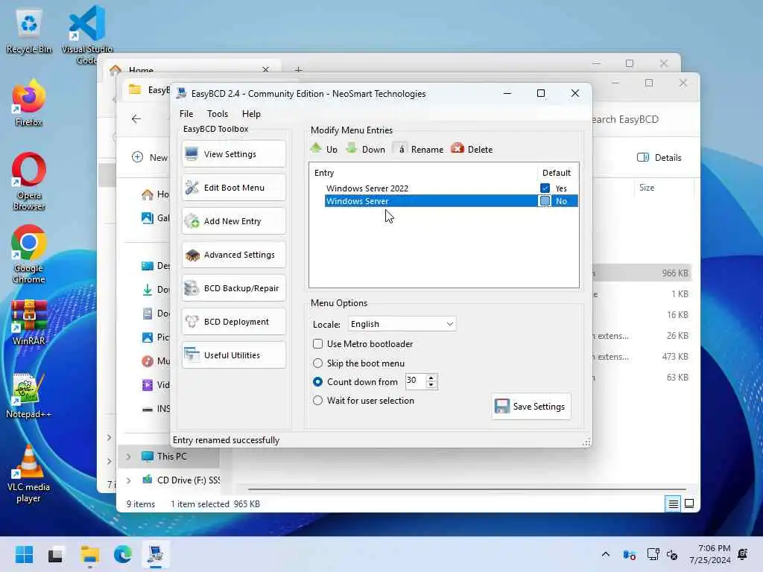
Task: Click Size column header in Explorer
Action: click(x=647, y=188)
